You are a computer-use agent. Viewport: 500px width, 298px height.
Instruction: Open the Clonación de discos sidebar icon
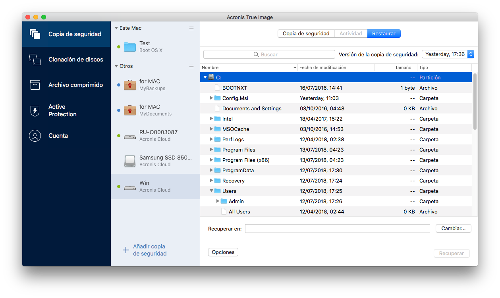click(x=35, y=60)
